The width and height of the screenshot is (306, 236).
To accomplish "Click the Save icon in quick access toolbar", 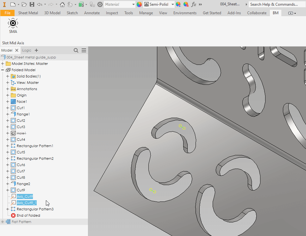I will tap(32, 4).
